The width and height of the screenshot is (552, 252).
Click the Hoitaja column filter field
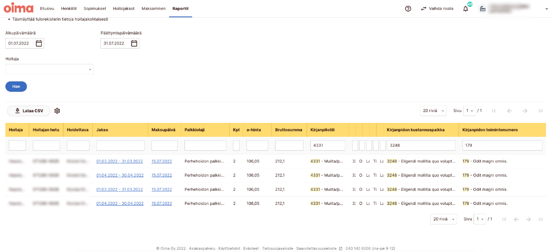[x=18, y=145]
